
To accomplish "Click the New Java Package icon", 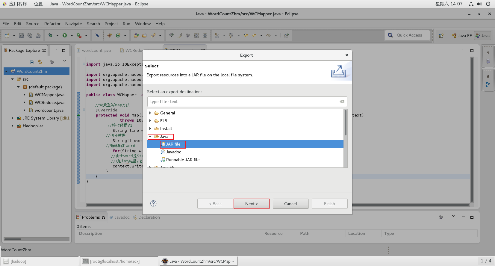I will [x=110, y=35].
